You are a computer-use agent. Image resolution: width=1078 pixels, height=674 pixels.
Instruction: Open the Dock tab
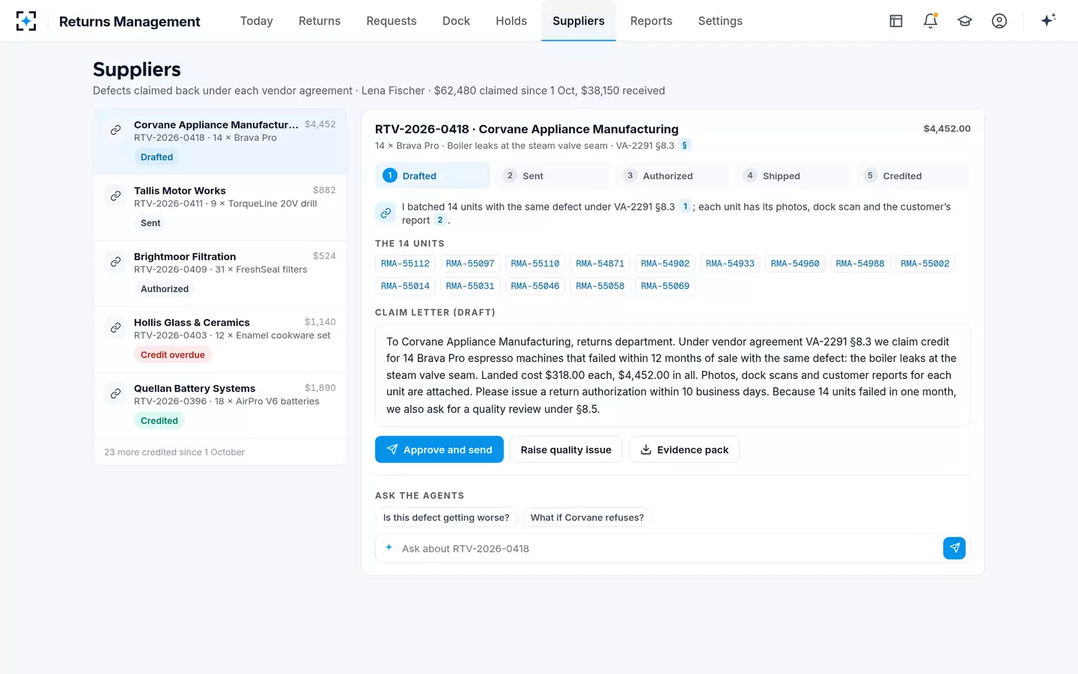click(456, 21)
